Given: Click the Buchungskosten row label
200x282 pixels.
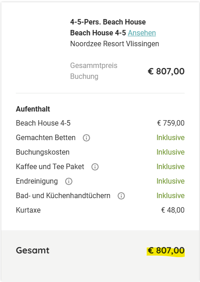Looking at the screenshot, I should (43, 152).
